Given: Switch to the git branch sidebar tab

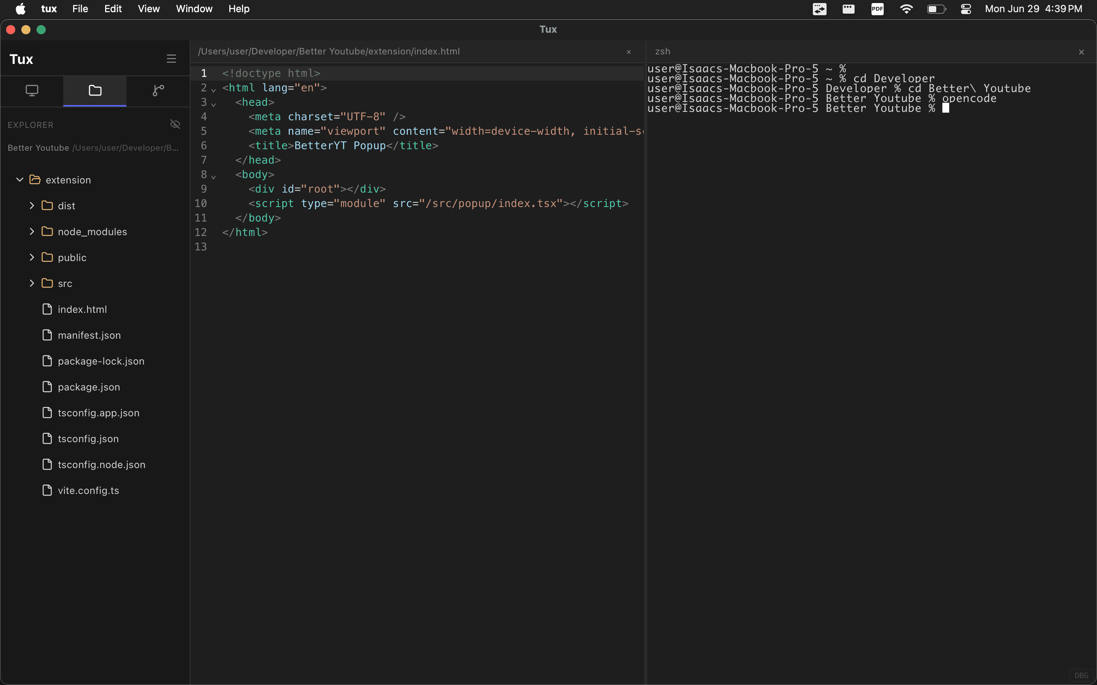Looking at the screenshot, I should click(158, 91).
